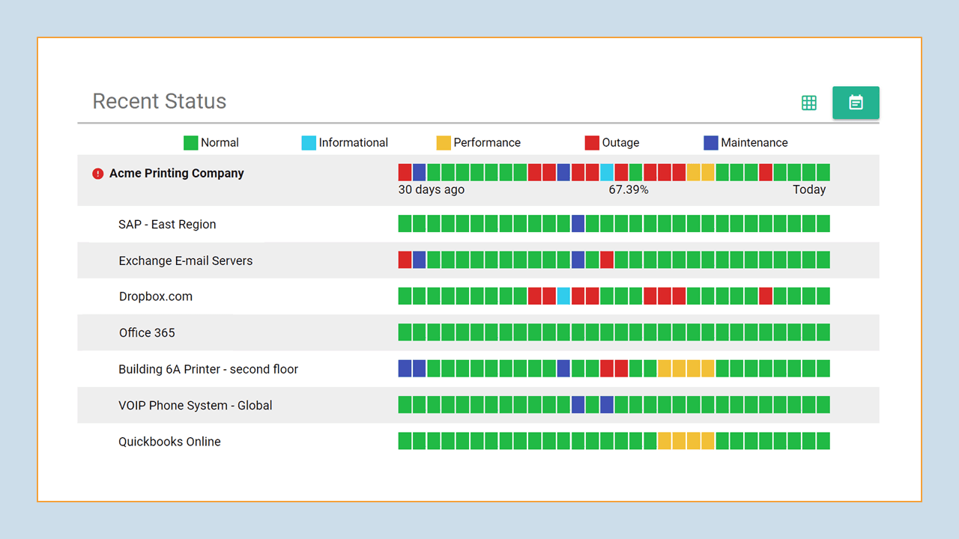Click the Maintenance legend label

pyautogui.click(x=754, y=142)
